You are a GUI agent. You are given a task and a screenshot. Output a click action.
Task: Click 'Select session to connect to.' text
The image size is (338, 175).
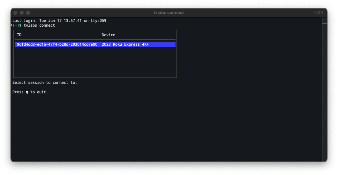(45, 83)
